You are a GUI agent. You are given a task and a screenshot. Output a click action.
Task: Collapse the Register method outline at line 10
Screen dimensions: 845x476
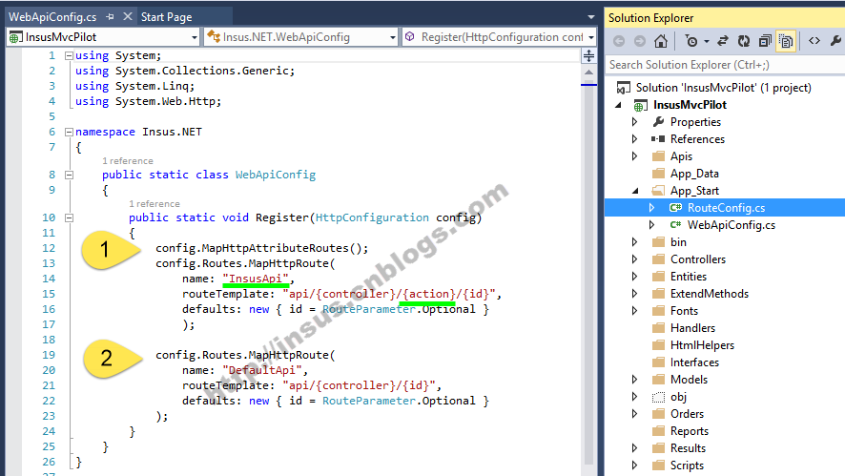click(69, 217)
